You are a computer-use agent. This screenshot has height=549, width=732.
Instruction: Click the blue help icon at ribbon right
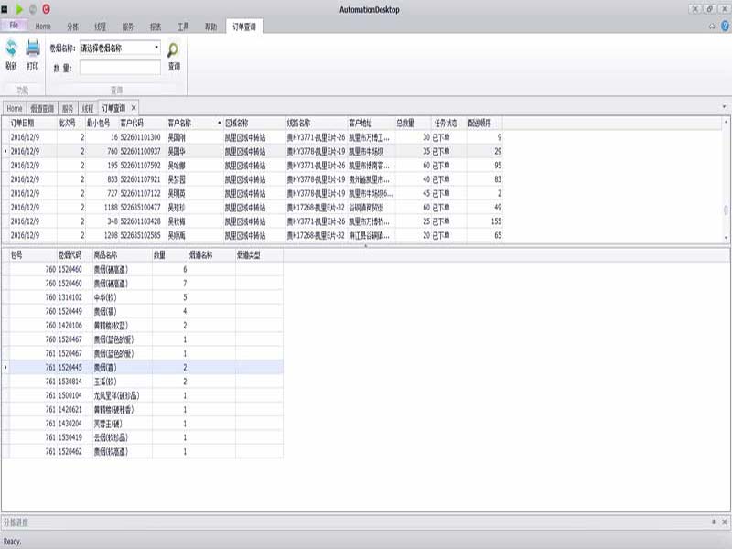coord(724,27)
